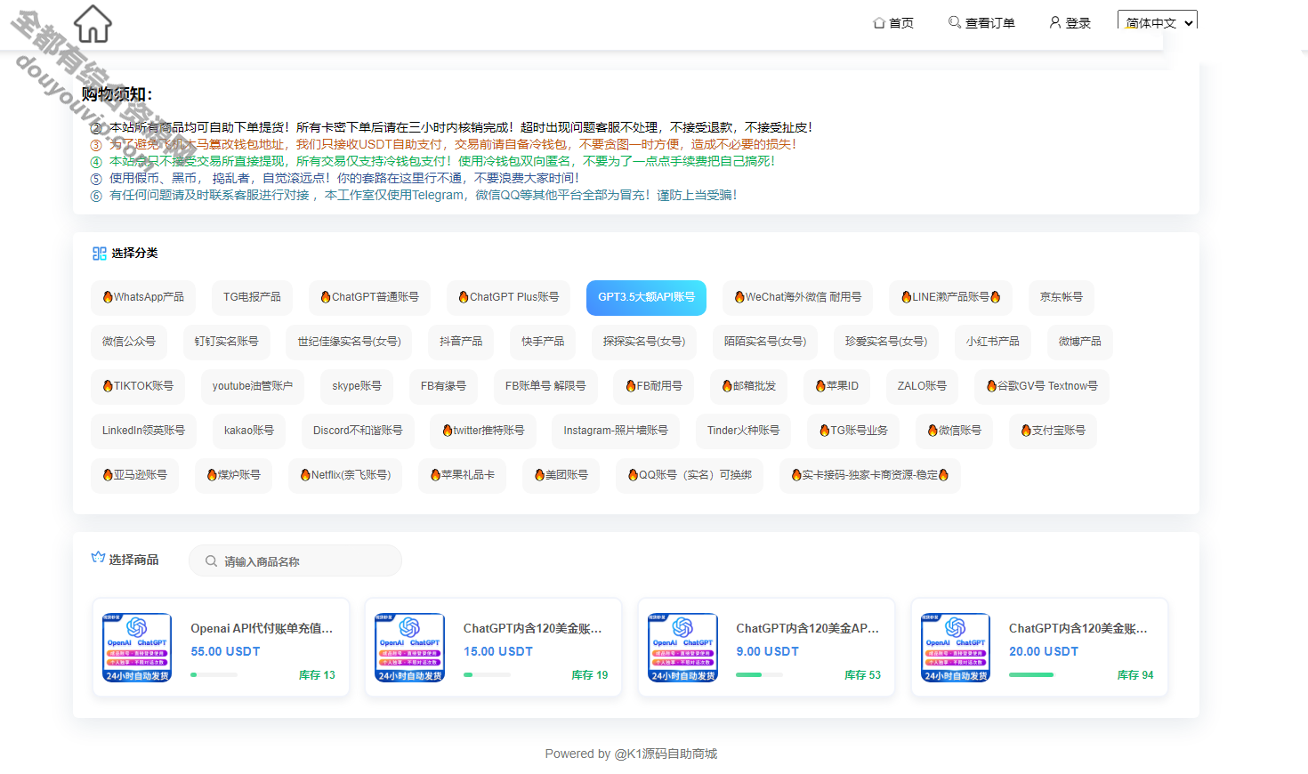Pick FB账单号 解限号 category

[x=545, y=386]
